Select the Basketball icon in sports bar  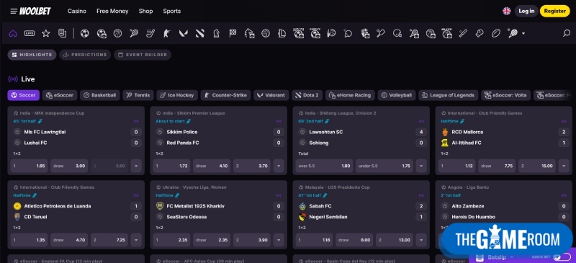pyautogui.click(x=117, y=33)
